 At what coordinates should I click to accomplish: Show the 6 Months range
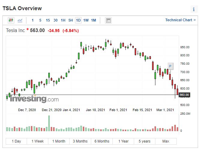[102, 141]
